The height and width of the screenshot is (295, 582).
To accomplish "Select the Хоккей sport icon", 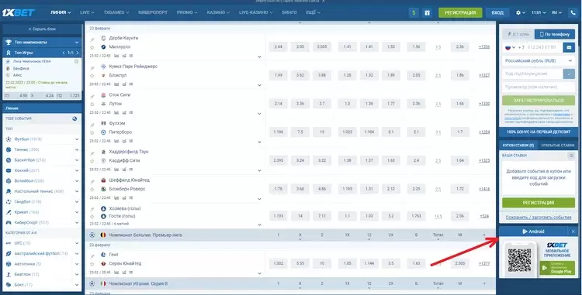I will (x=9, y=170).
